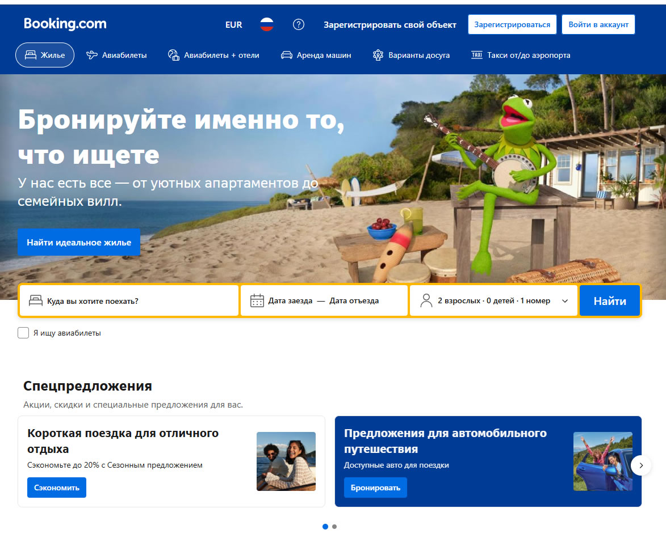Click 'Сэкономить' button on short trip card

click(56, 488)
